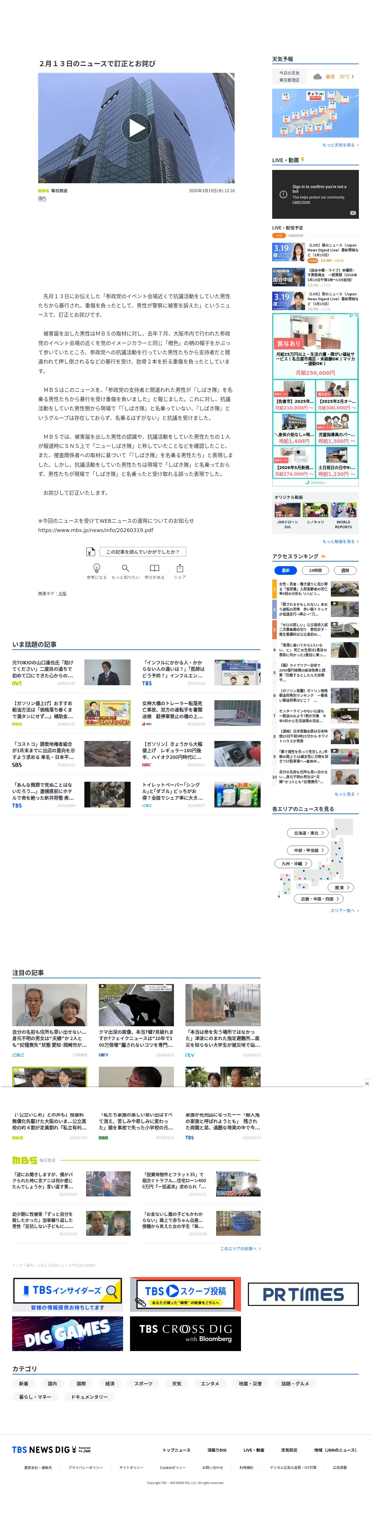This screenshot has width=371, height=1523.
Task: Select 北海道・東北 area button
Action: (x=308, y=833)
